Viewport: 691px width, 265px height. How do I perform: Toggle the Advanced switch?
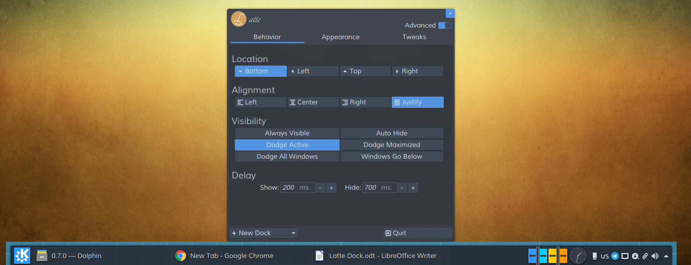point(444,25)
